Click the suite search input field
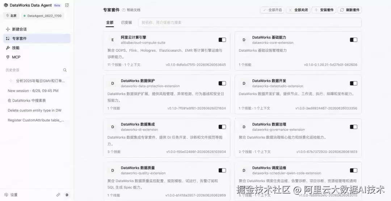 point(250,22)
